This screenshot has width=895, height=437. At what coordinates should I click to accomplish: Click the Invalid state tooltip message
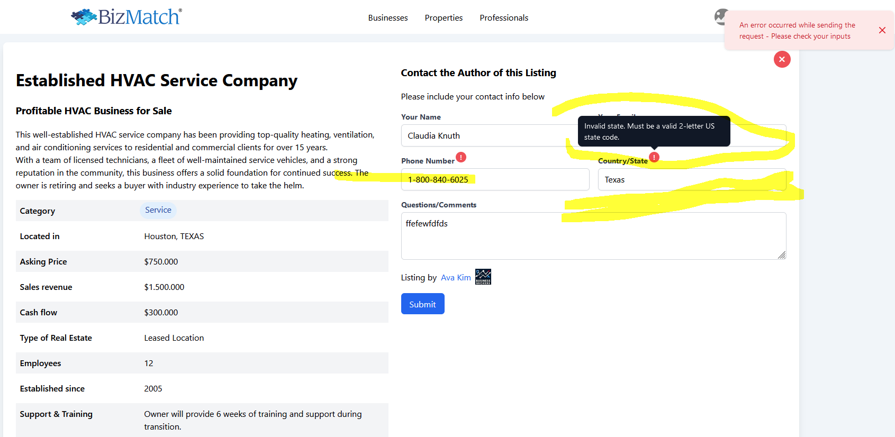pos(653,132)
